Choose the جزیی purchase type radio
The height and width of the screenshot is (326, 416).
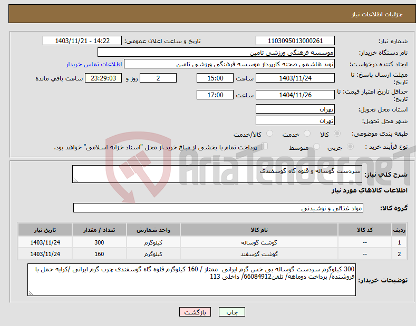[x=350, y=146]
